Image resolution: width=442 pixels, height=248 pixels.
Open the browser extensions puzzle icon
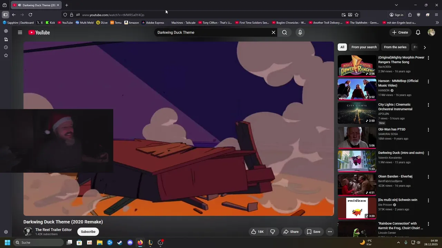410,15
